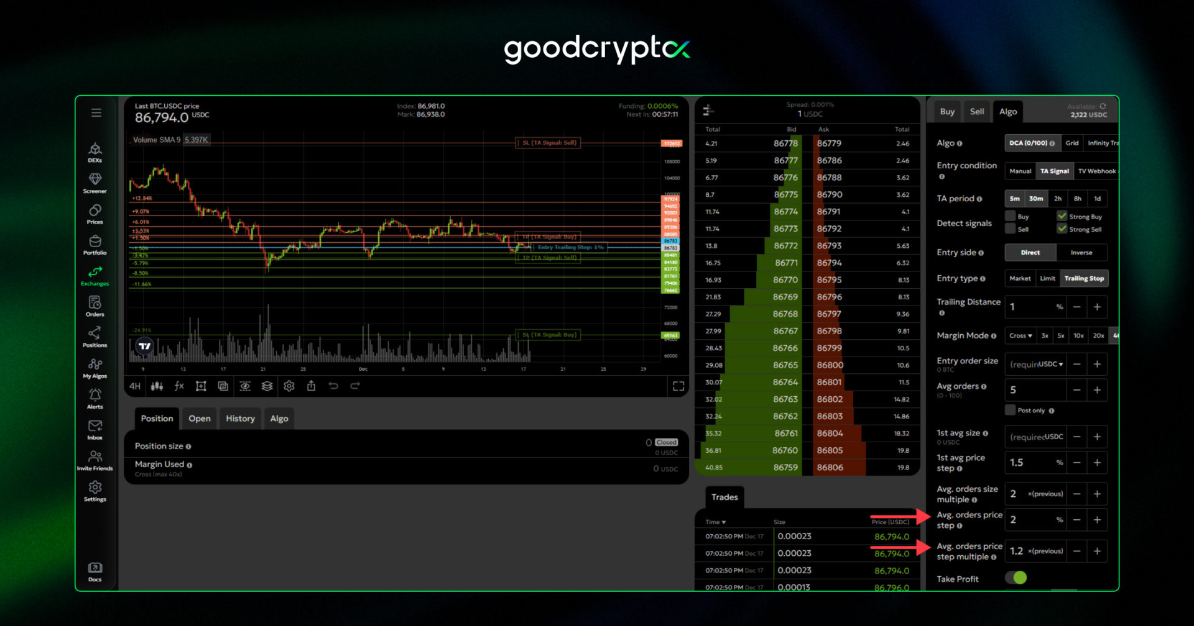The height and width of the screenshot is (626, 1194).
Task: Open Entry order size USDC dropdown
Action: 1051,365
